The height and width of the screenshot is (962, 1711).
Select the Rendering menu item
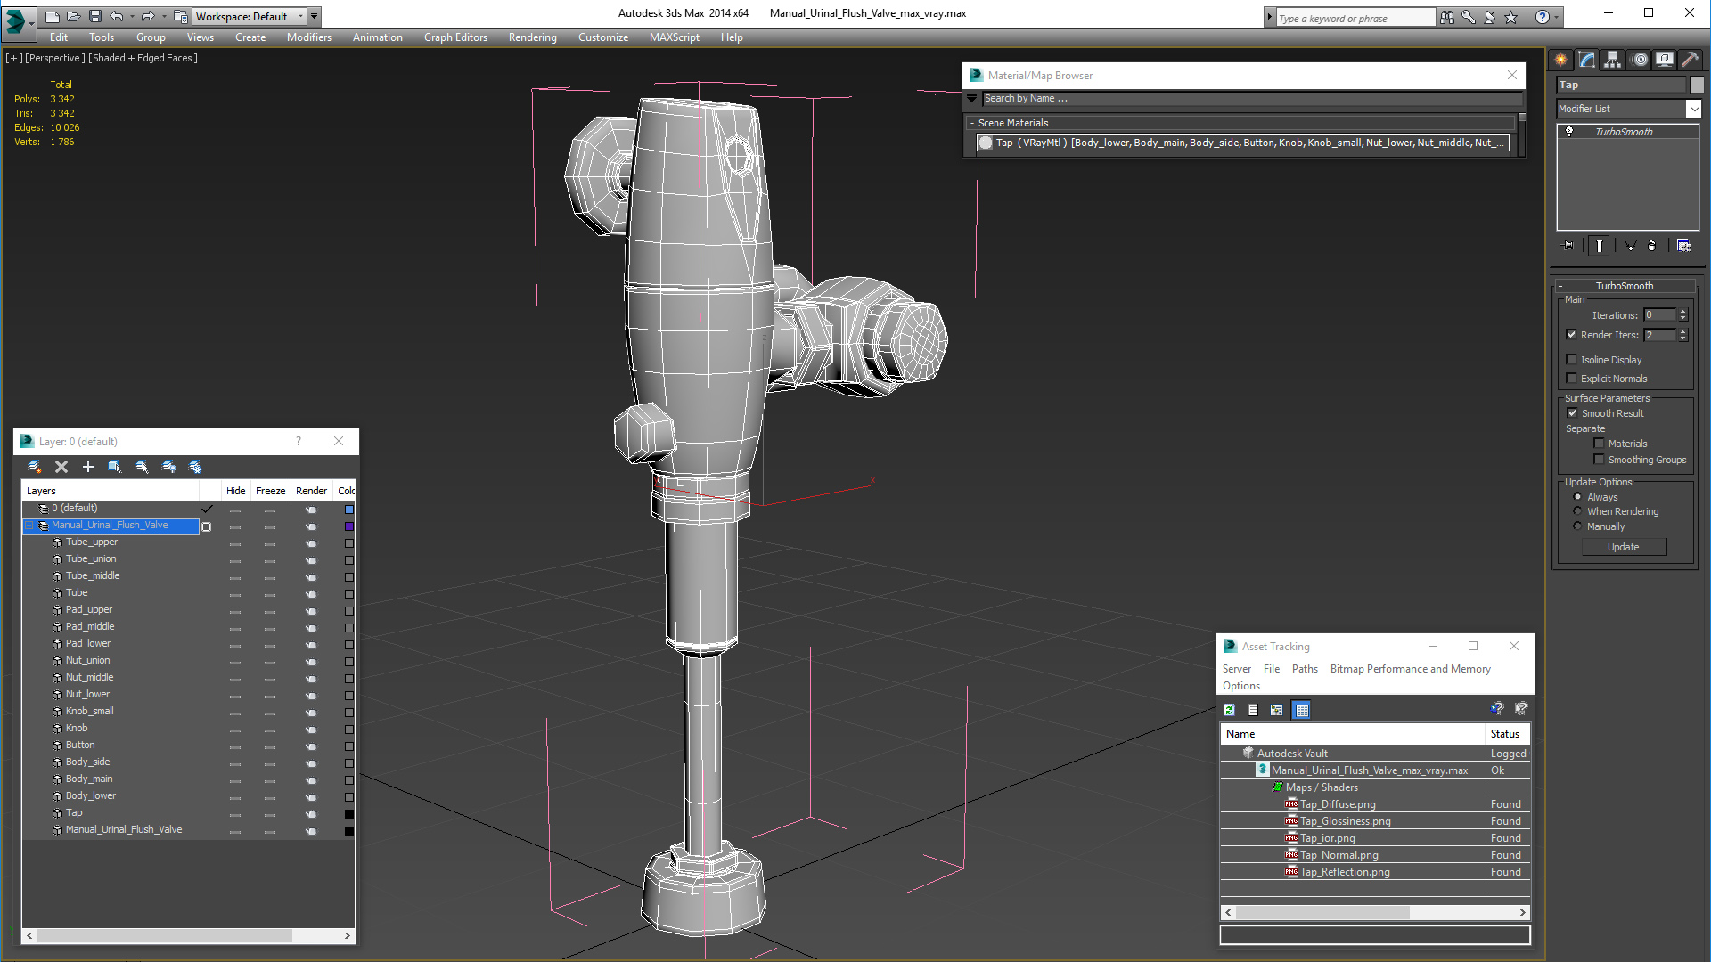(x=532, y=37)
